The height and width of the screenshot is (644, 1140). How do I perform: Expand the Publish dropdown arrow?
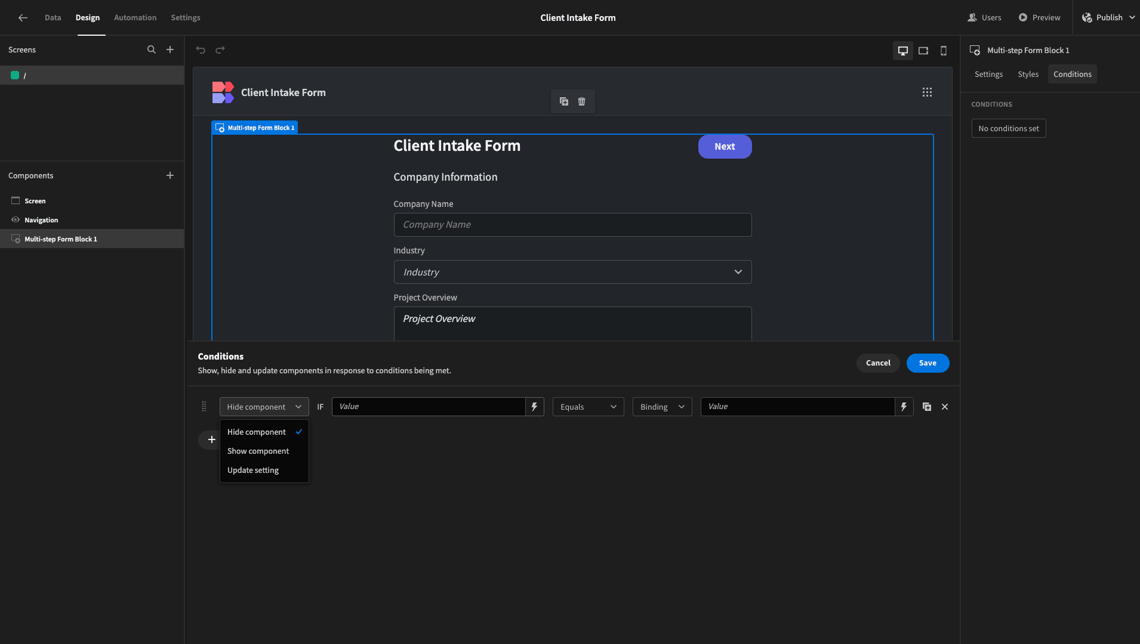pyautogui.click(x=1132, y=18)
